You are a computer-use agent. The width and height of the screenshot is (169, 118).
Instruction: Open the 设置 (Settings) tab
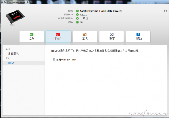112,37
